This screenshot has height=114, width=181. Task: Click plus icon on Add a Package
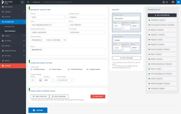click(x=121, y=58)
